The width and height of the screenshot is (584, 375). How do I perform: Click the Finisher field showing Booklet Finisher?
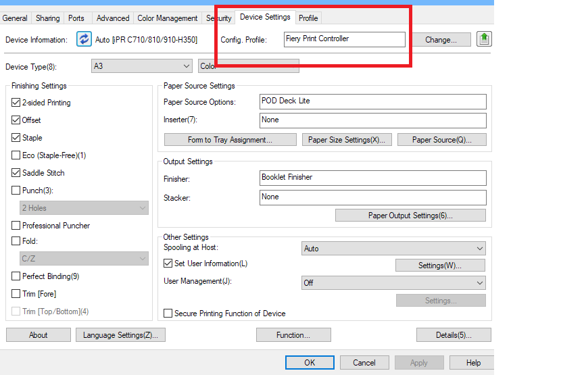click(372, 178)
